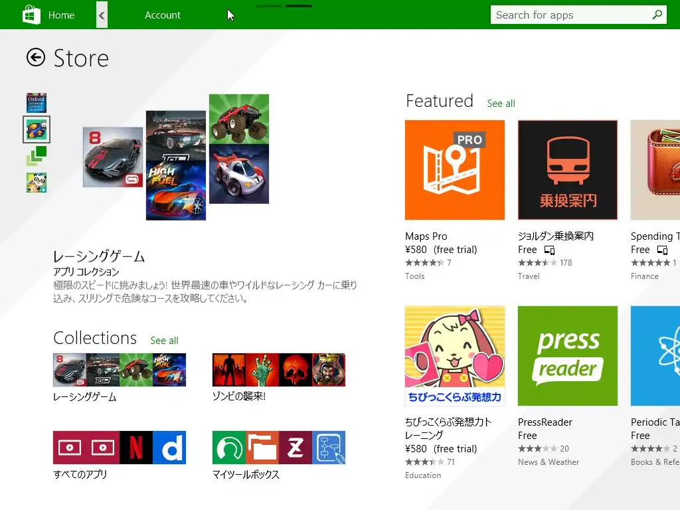
Task: Click the News & Weather category text
Action: (x=549, y=462)
